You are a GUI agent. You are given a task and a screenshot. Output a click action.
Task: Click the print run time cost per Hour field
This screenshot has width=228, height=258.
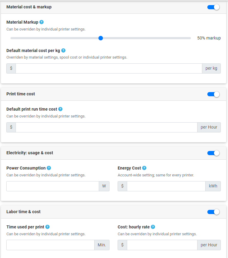107,127
